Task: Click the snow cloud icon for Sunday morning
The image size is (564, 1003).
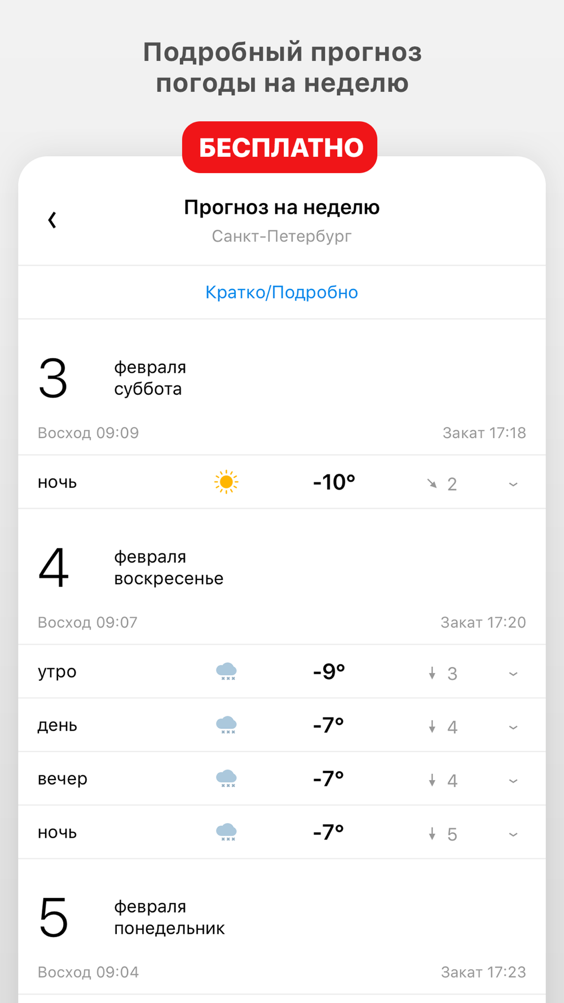Action: pyautogui.click(x=226, y=672)
